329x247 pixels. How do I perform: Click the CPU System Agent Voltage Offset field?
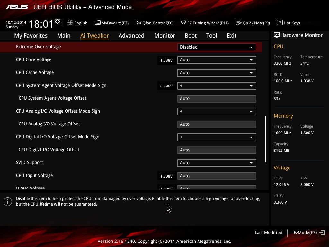tap(217, 98)
